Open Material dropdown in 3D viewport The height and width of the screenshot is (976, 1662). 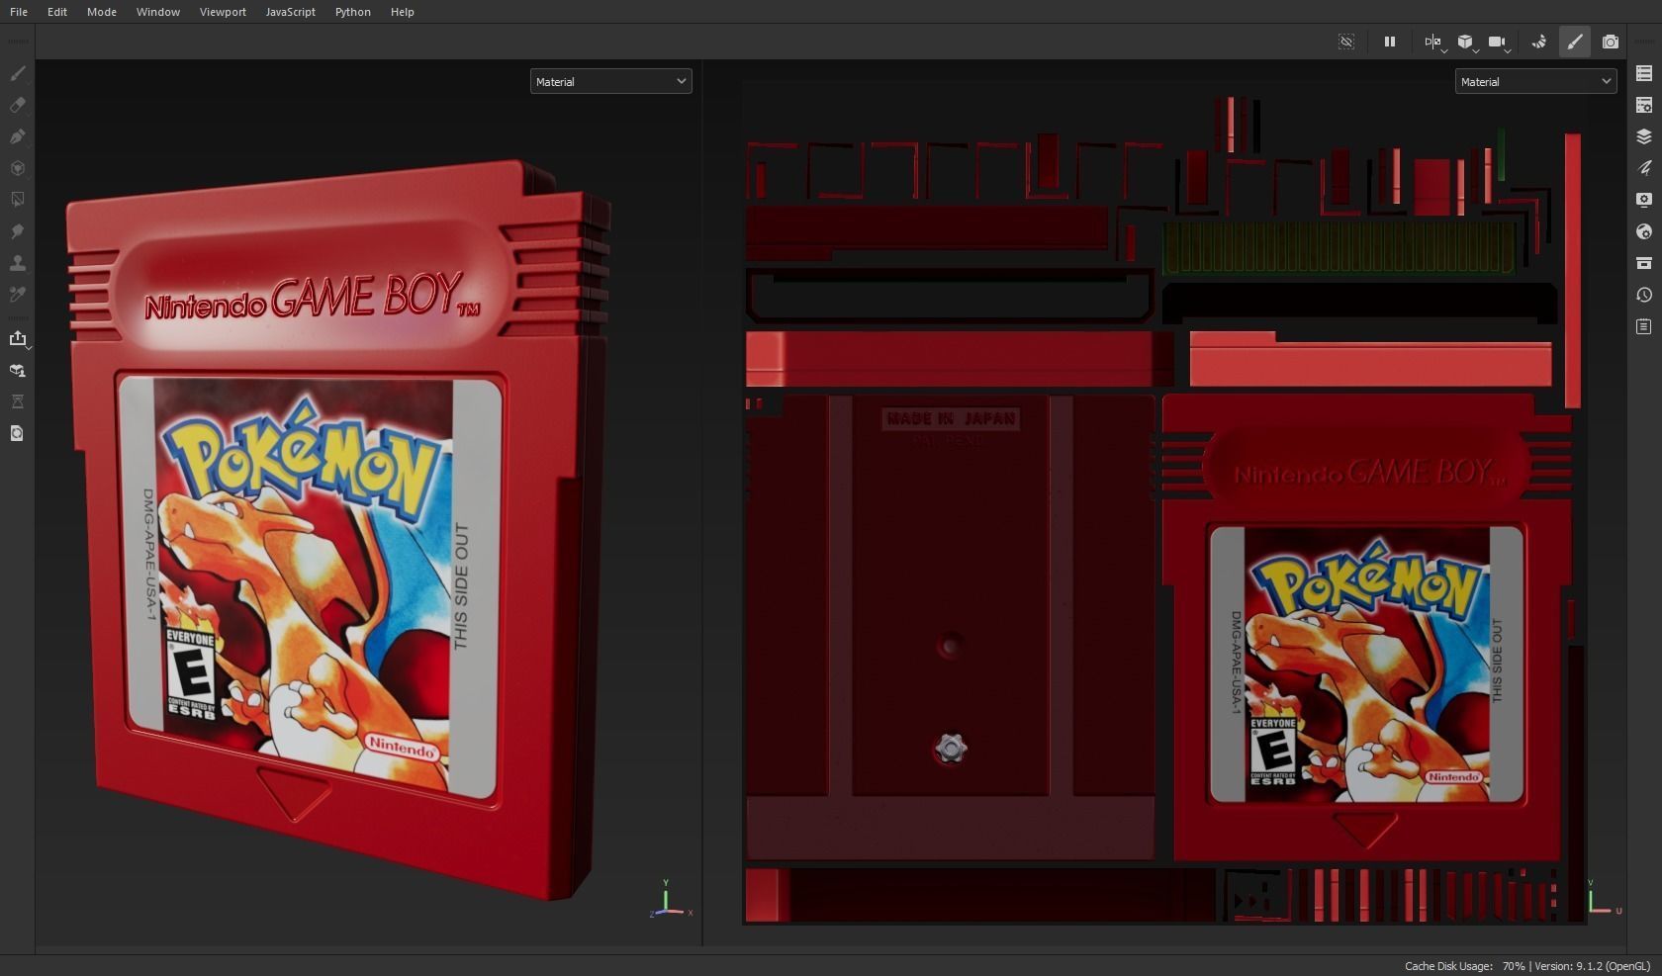pos(610,81)
